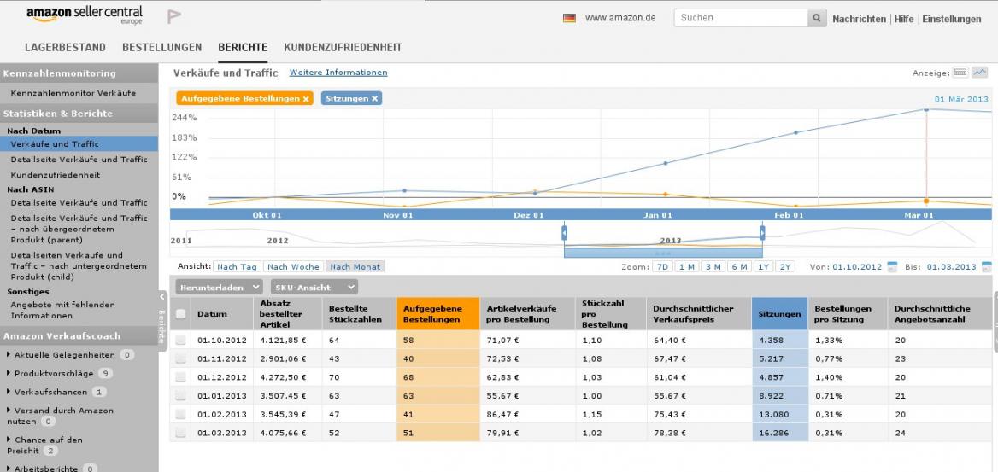
Task: Expand Aktuelle Gelegenheiten in Verkaufscoach
Action: click(63, 355)
